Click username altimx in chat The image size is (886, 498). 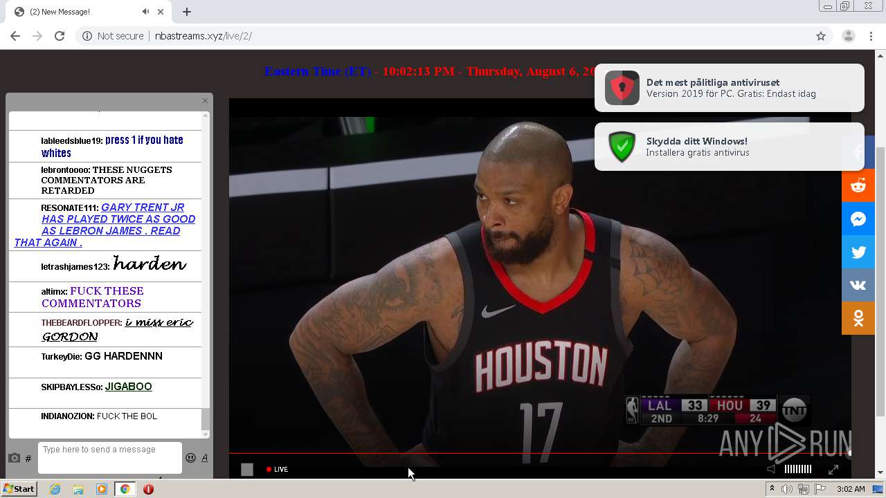(x=54, y=292)
